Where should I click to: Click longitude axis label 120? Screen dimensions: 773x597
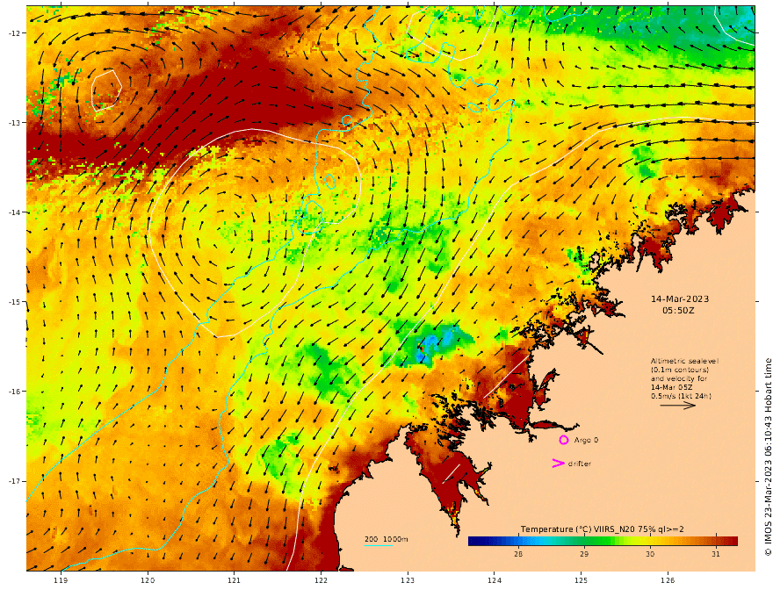coord(148,580)
